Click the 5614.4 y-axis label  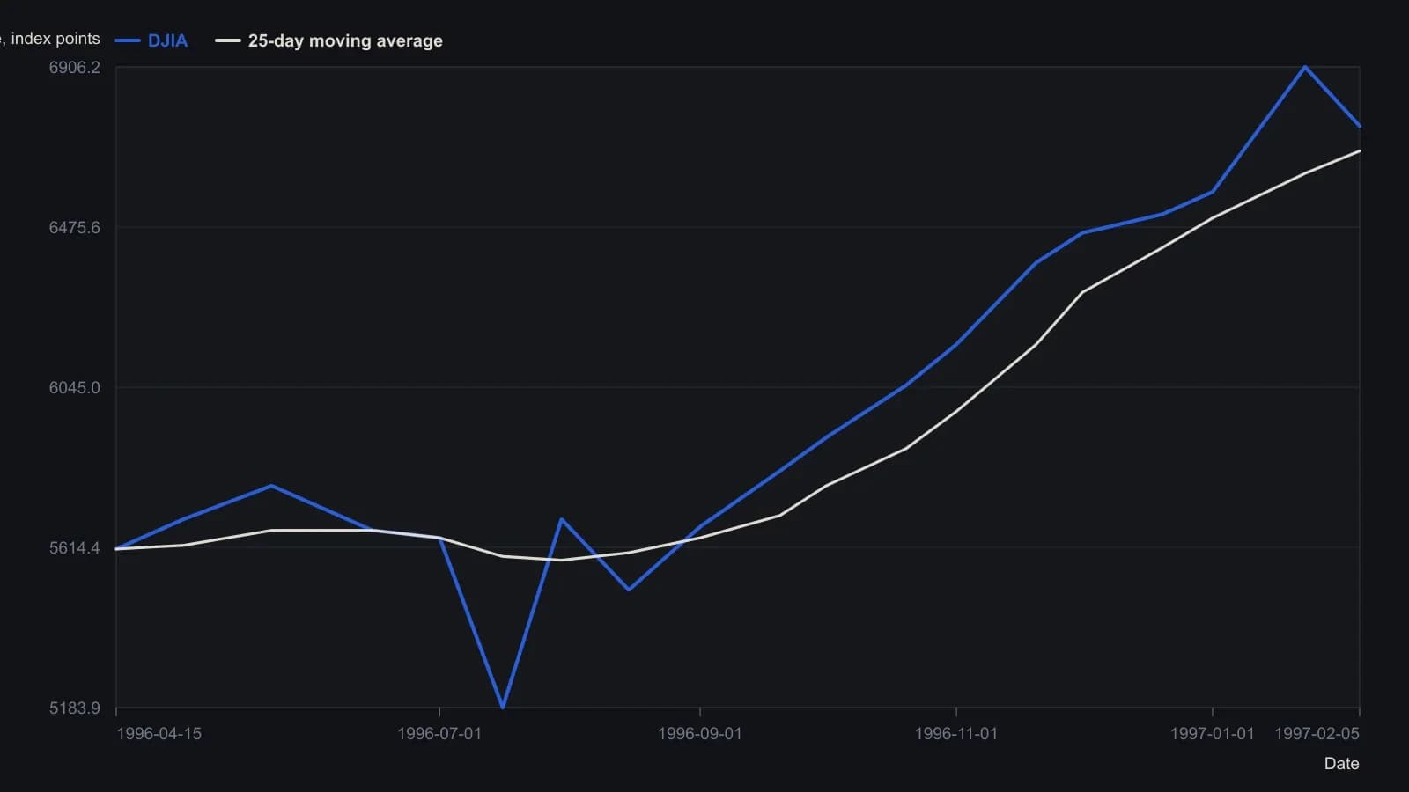tap(75, 548)
